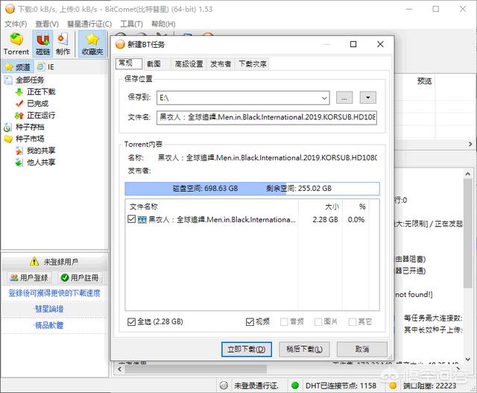Image resolution: width=477 pixels, height=393 pixels.
Task: Click the 用户注册 user register button
Action: (80, 277)
